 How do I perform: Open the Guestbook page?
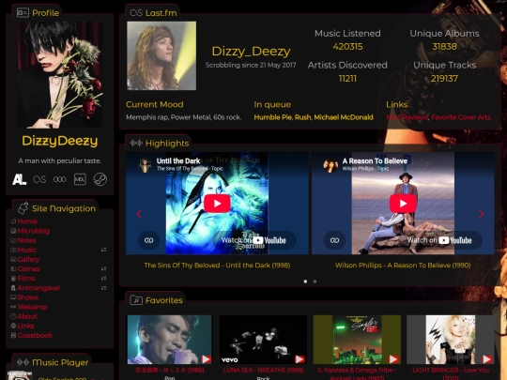pyautogui.click(x=35, y=335)
